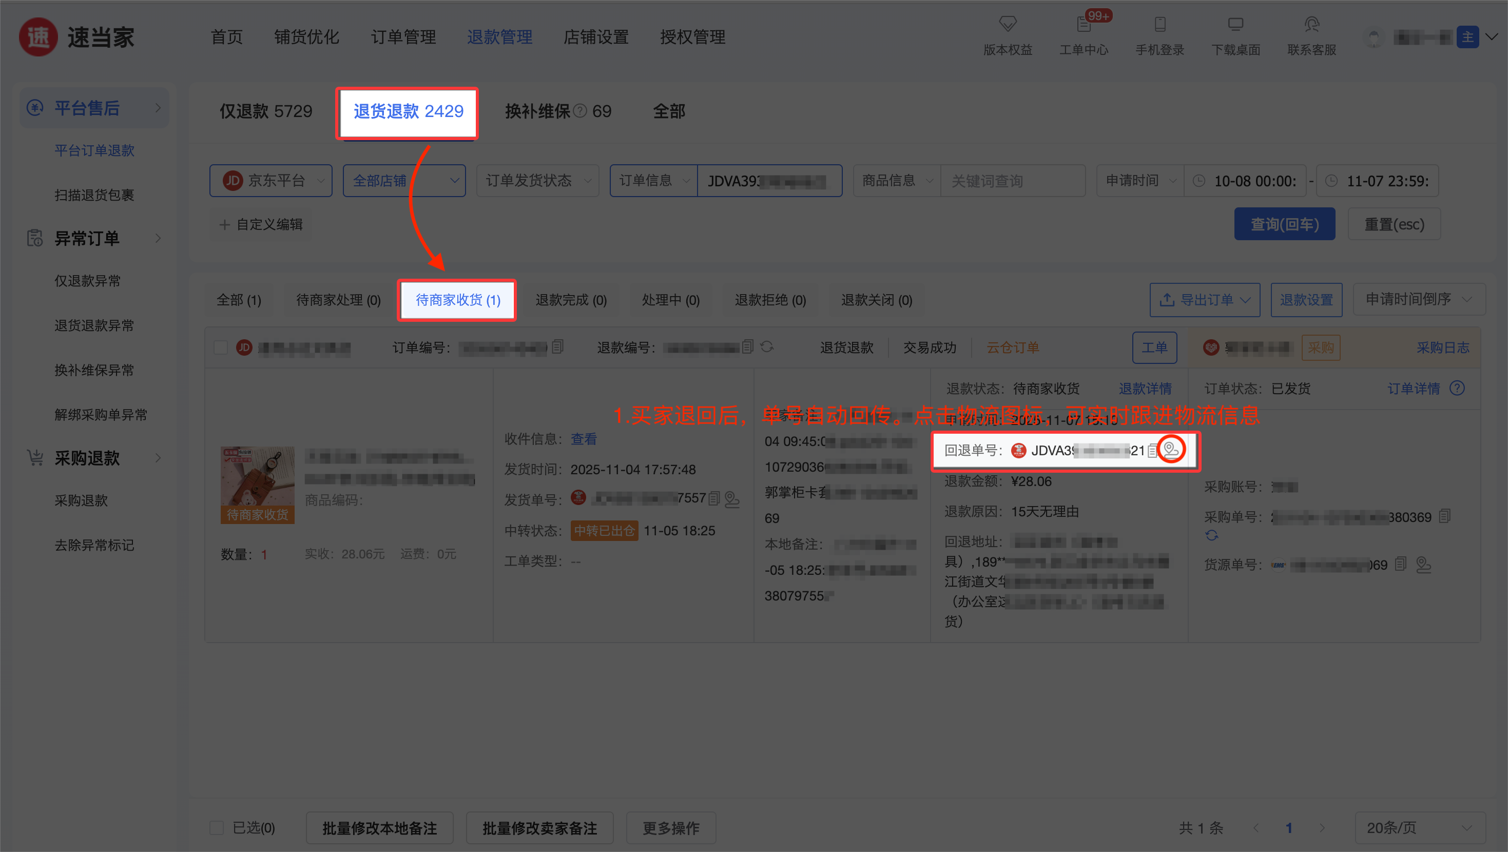
Task: Click refresh icon next to refund number
Action: coord(767,346)
